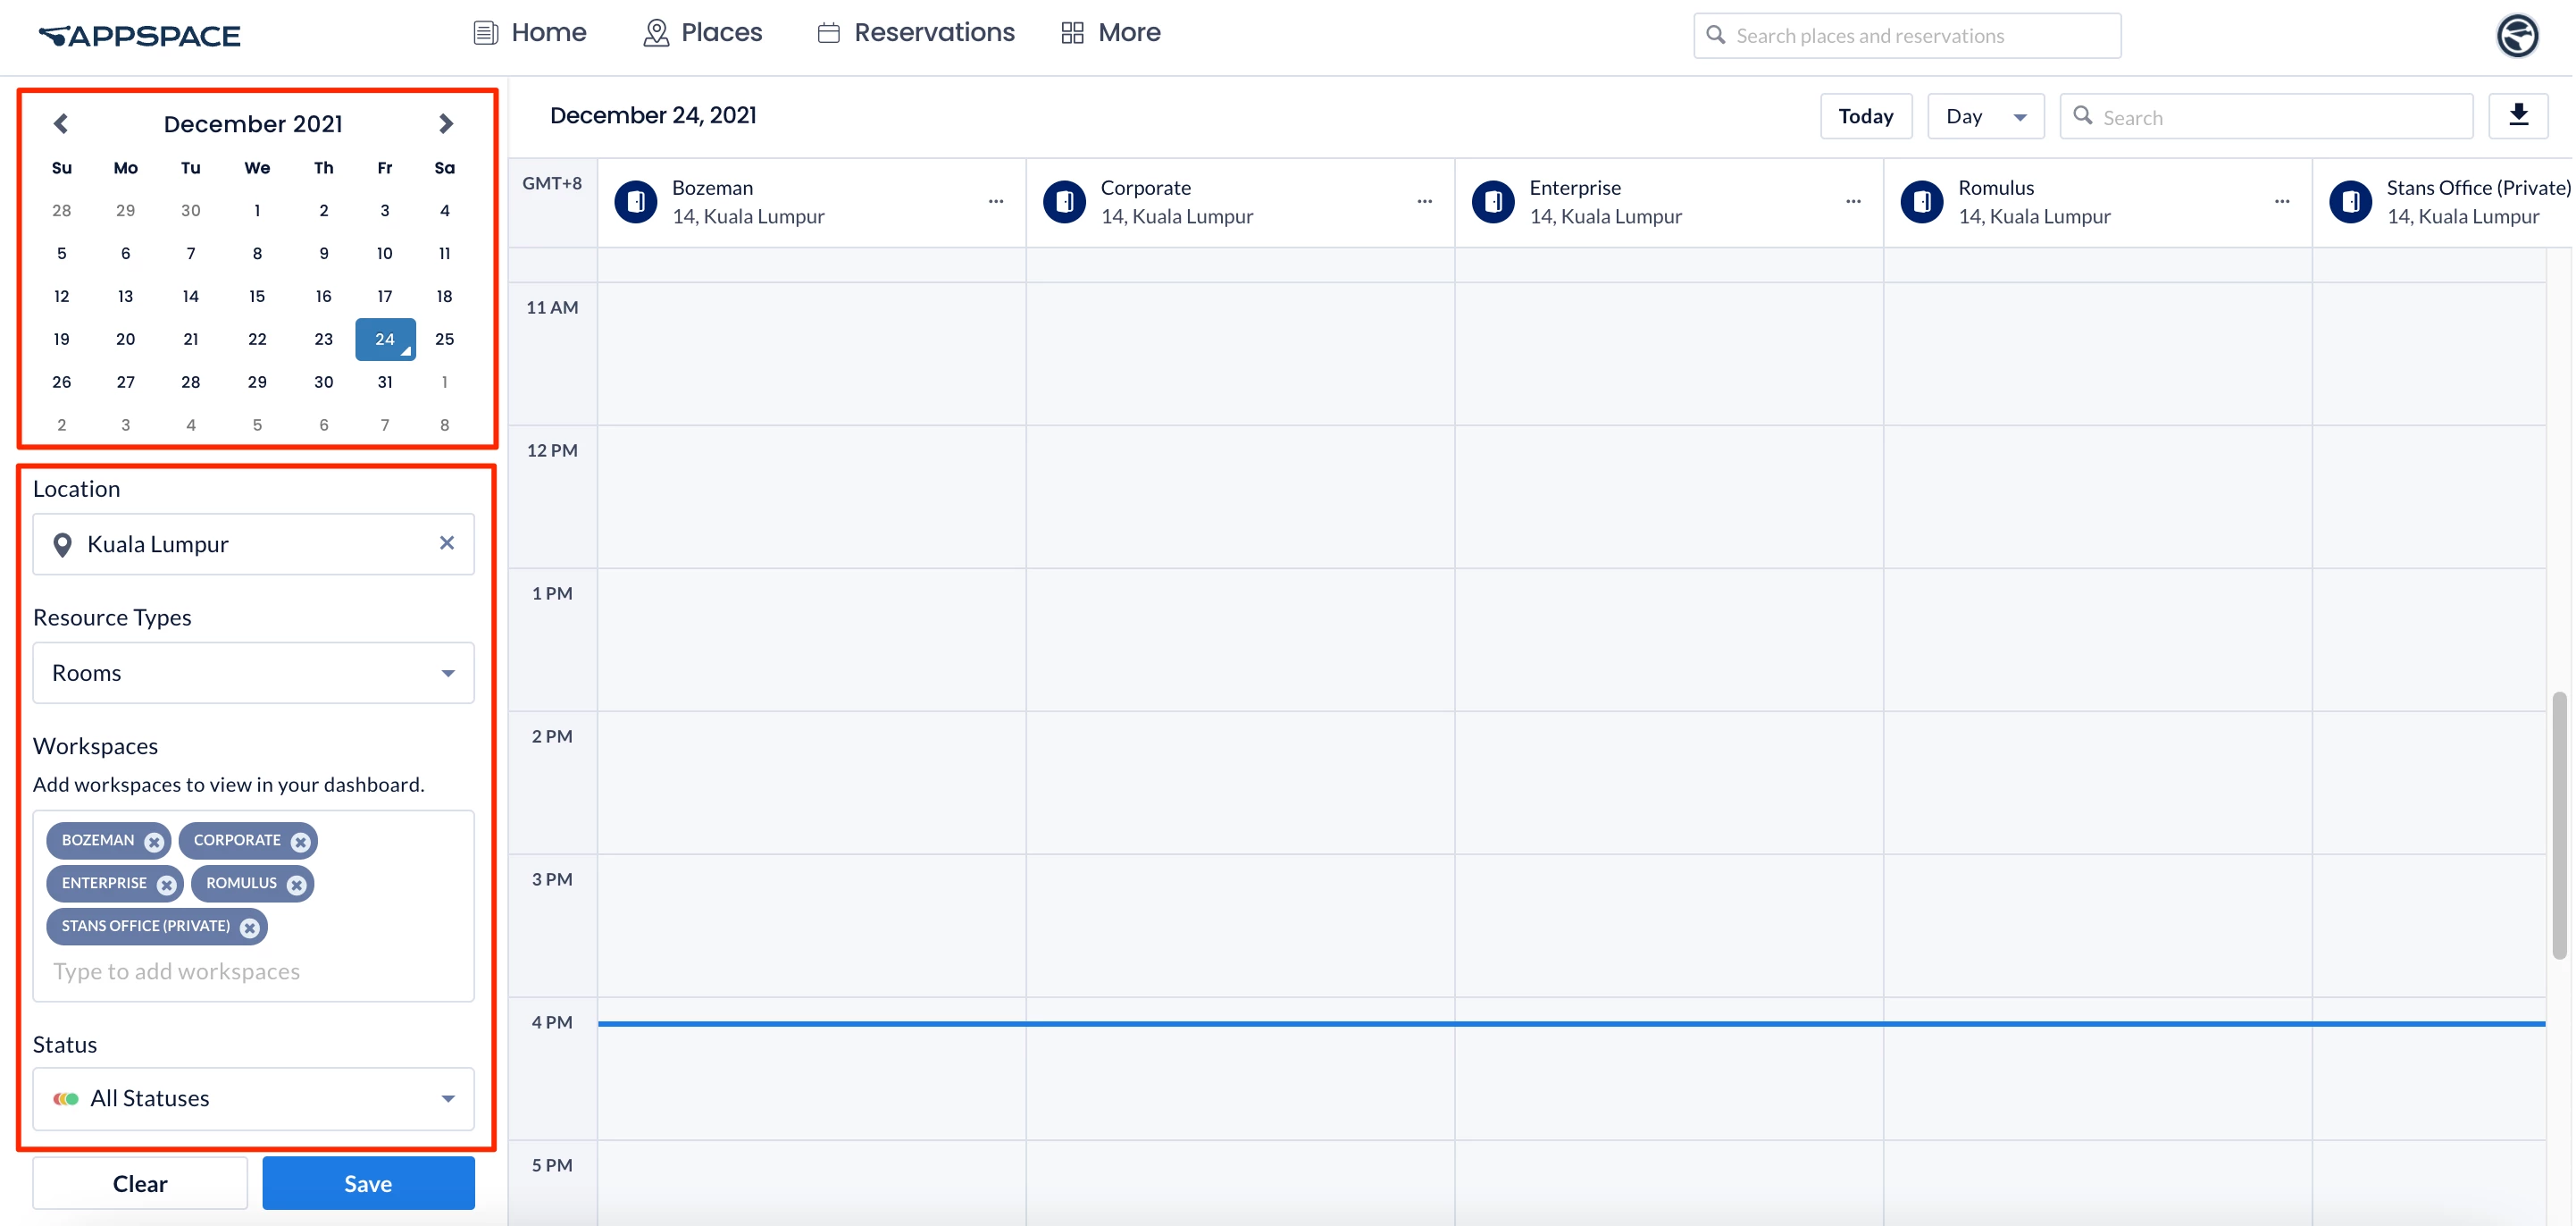Clear the Kuala Lumpur location
Screen dimensions: 2576x1226
[447, 542]
